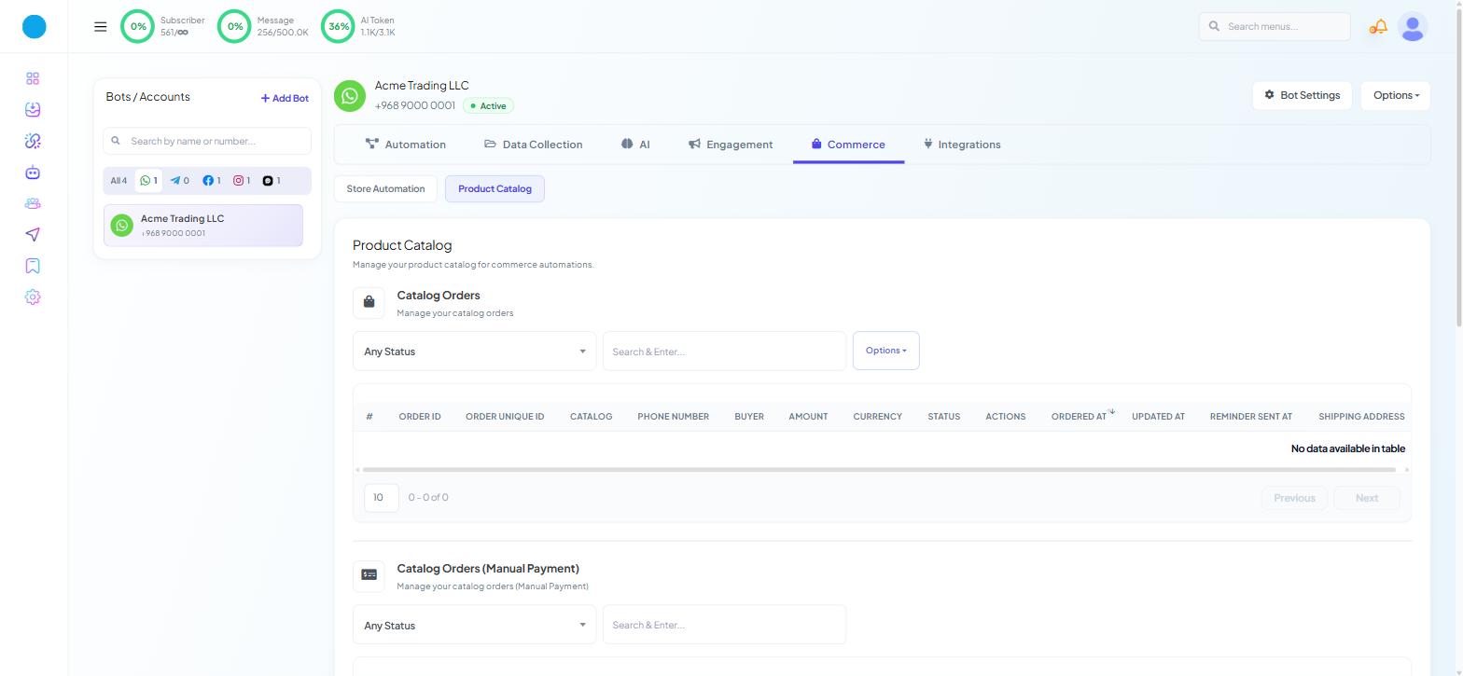Sort by the CURRENCY column header
The image size is (1463, 676).
coord(877,417)
